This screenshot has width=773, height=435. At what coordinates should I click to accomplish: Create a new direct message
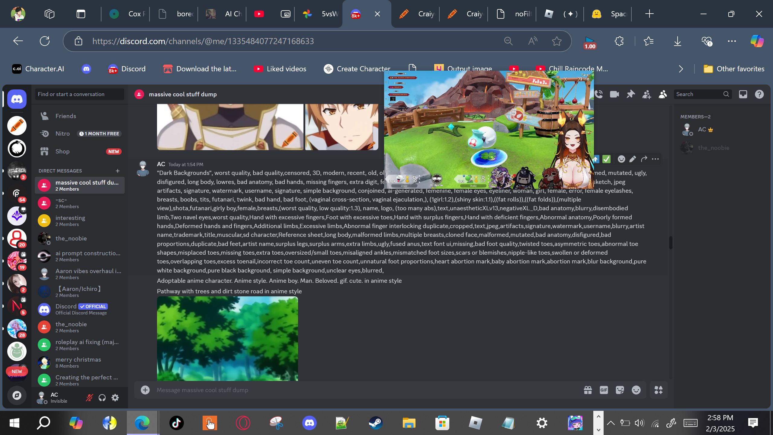pyautogui.click(x=117, y=171)
